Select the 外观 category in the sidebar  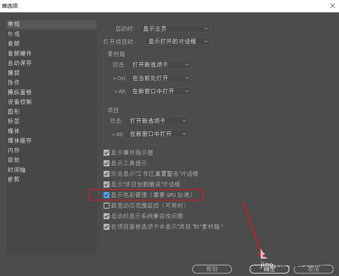(x=13, y=34)
